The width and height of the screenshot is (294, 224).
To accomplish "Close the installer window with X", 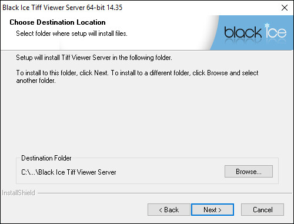I will coord(285,8).
